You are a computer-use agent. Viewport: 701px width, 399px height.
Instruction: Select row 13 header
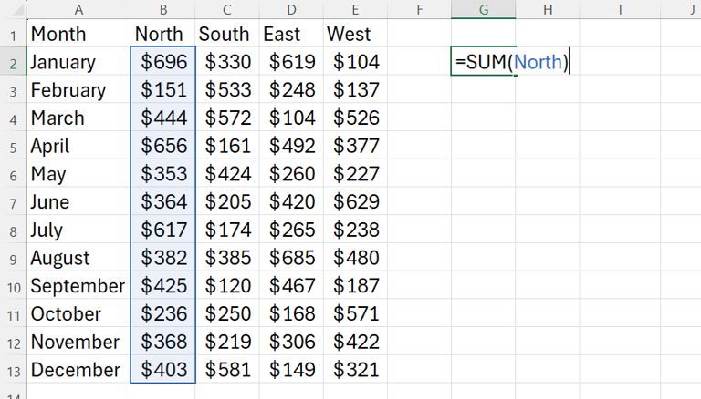click(x=14, y=371)
